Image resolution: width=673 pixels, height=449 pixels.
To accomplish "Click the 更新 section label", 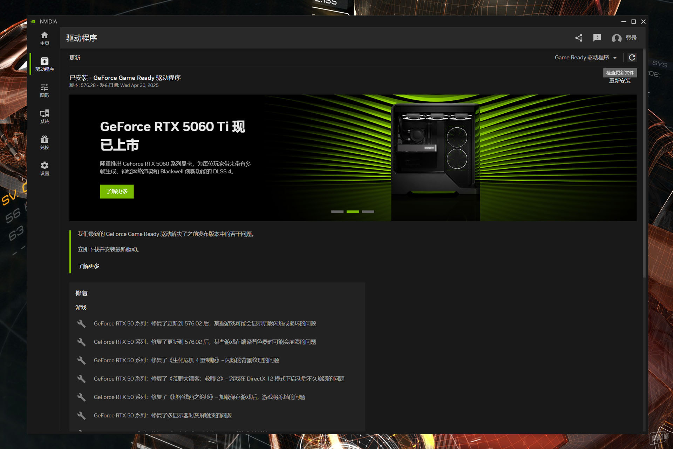I will (x=75, y=58).
